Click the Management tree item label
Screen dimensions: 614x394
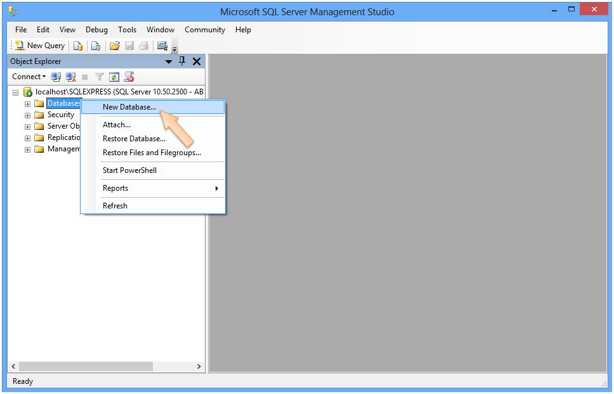(63, 148)
